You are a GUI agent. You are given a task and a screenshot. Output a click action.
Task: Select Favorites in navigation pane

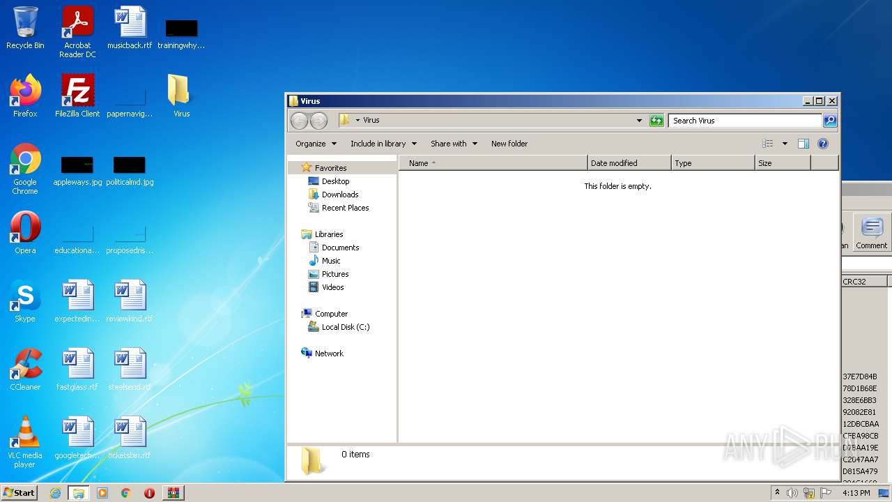coord(330,168)
